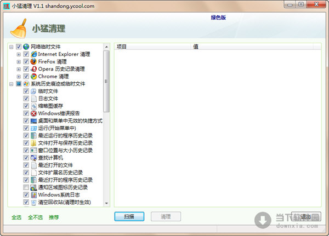The image size is (329, 236).
Task: Click the Opera browser icon
Action: 33,69
